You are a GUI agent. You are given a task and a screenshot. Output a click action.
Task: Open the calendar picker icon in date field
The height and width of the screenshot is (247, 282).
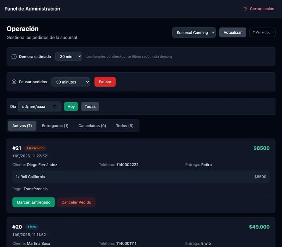(55, 106)
